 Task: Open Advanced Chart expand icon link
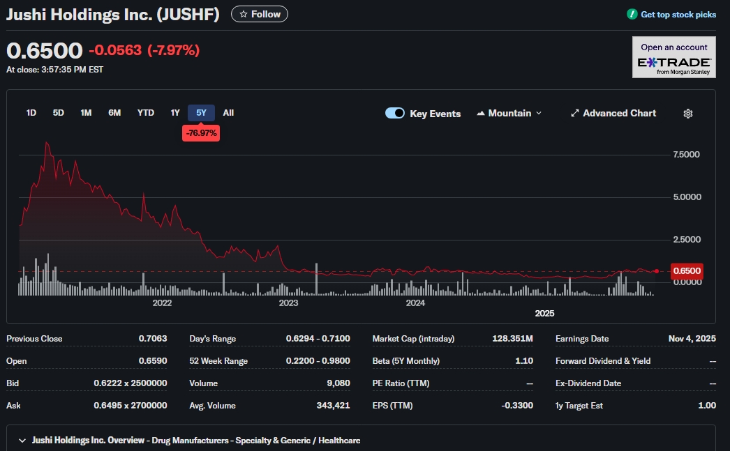tap(613, 113)
